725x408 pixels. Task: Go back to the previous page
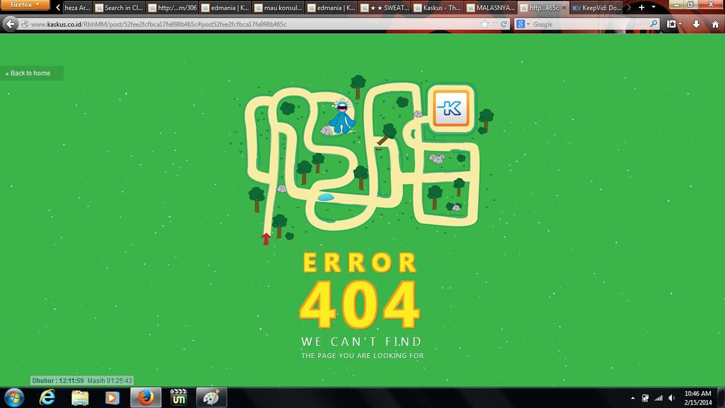pos(10,24)
